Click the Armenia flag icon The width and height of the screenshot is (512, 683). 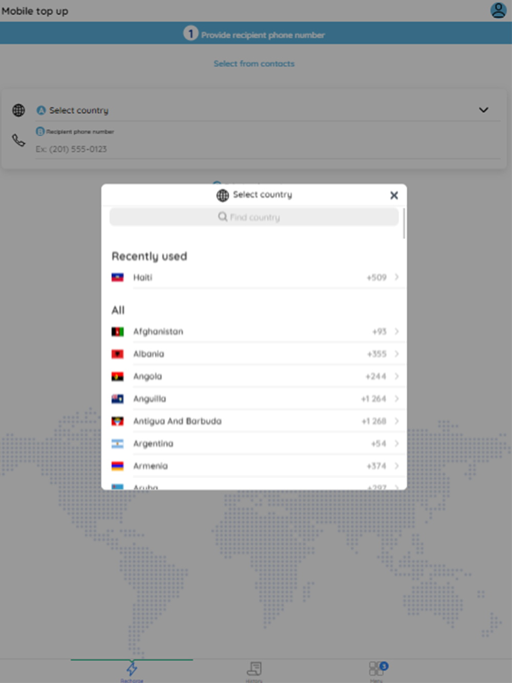point(118,466)
